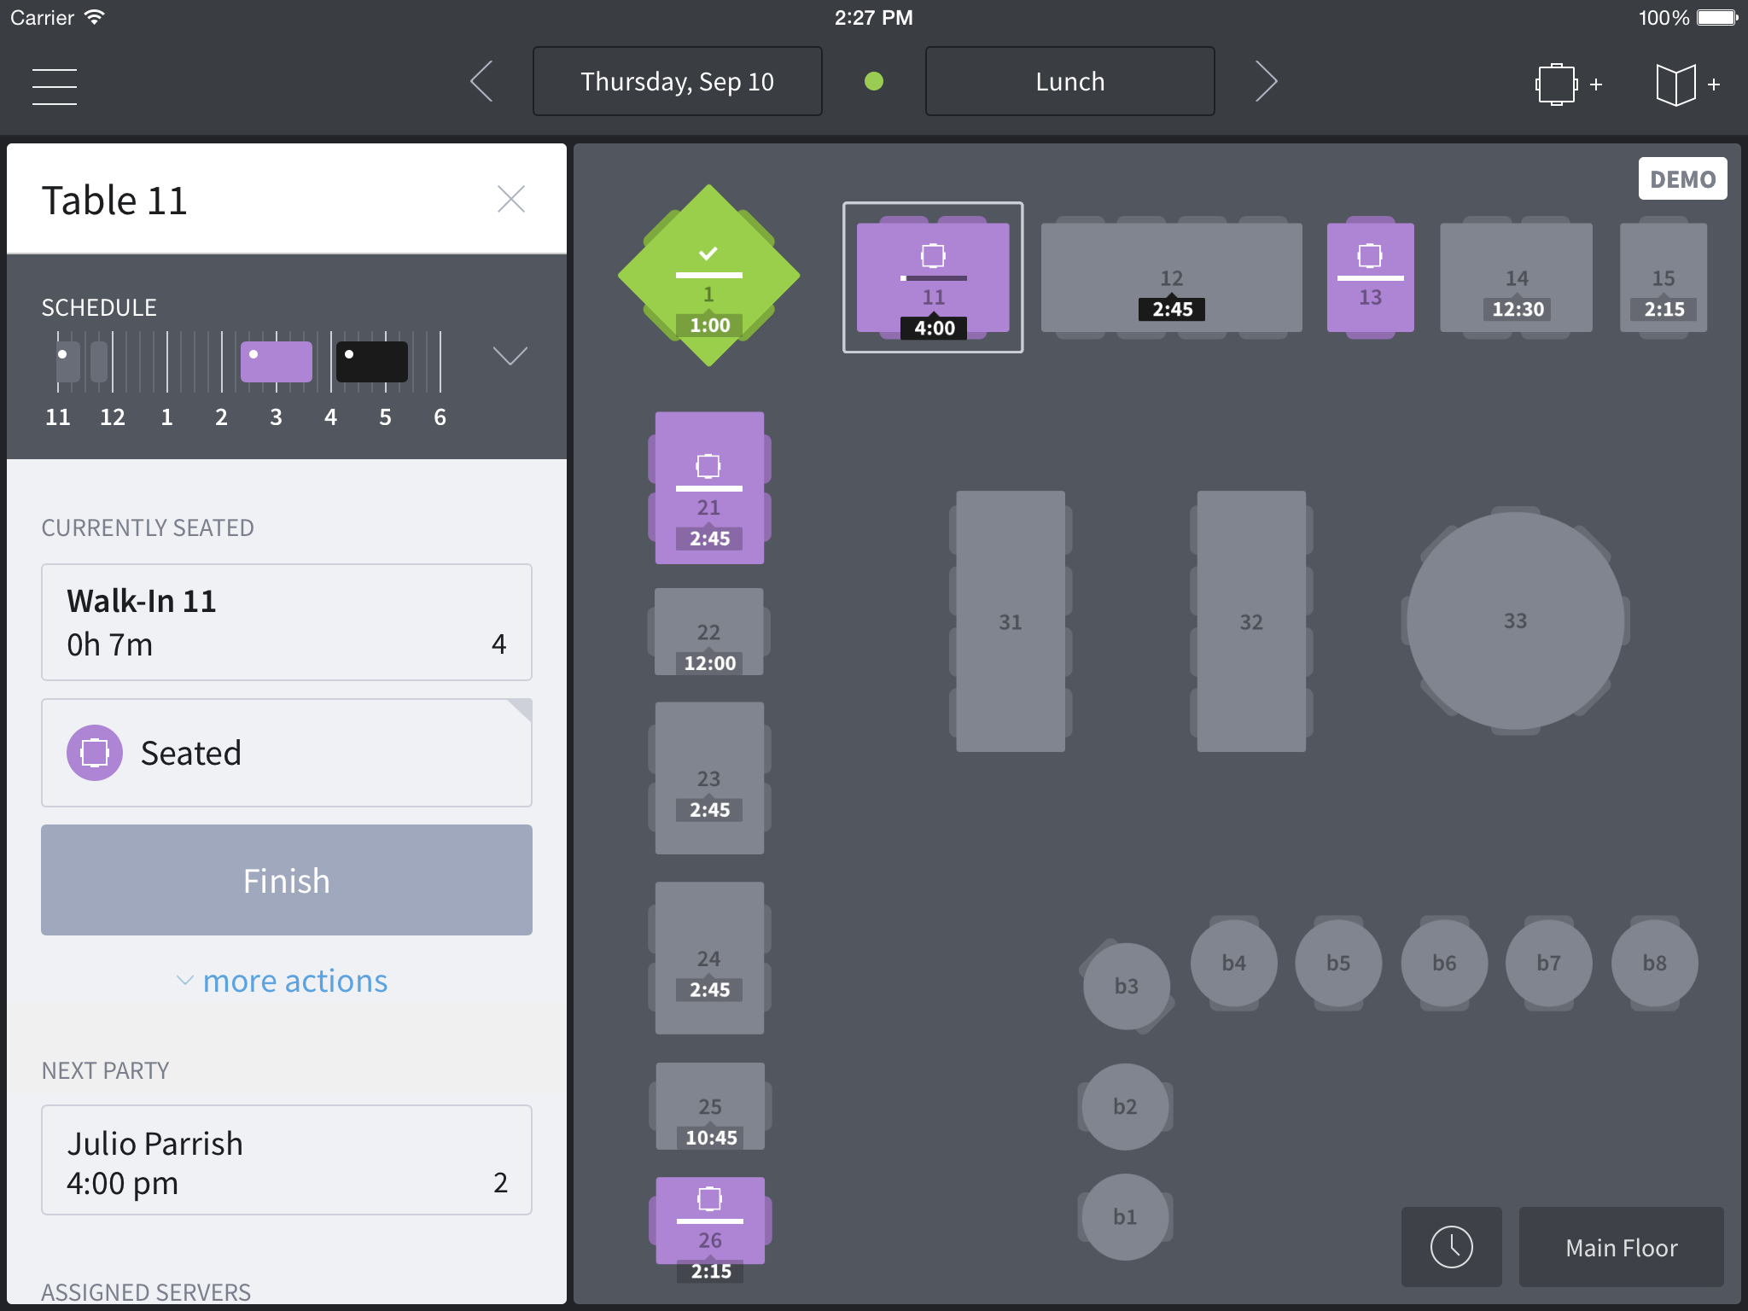Open the Walk-In 11 party card

[x=287, y=622]
